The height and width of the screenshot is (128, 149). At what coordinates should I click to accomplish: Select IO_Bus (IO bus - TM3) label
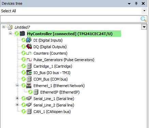coord(52,73)
